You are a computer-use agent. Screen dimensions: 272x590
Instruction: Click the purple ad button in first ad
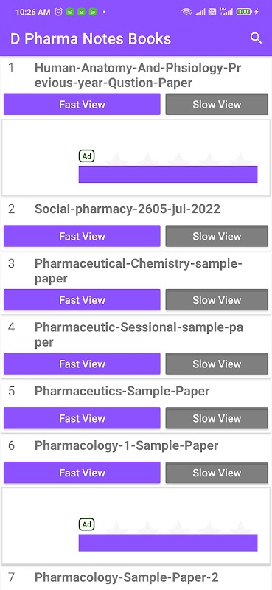(168, 174)
